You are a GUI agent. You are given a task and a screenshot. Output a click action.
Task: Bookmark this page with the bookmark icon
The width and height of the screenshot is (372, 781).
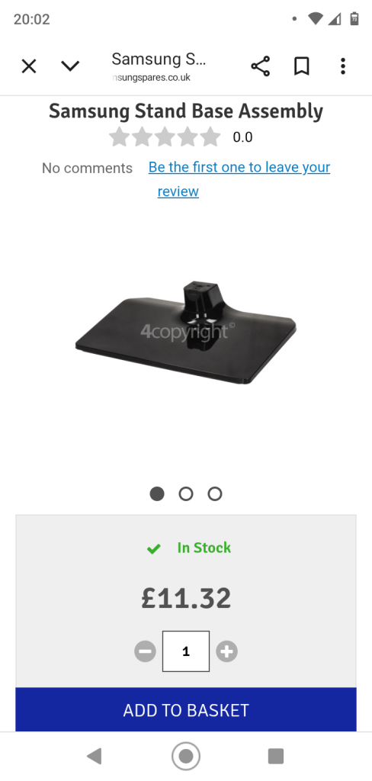(301, 66)
